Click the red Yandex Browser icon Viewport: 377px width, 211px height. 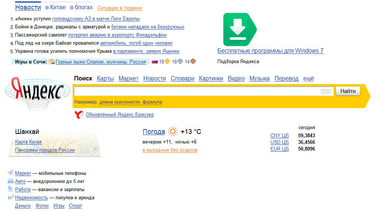[79, 114]
